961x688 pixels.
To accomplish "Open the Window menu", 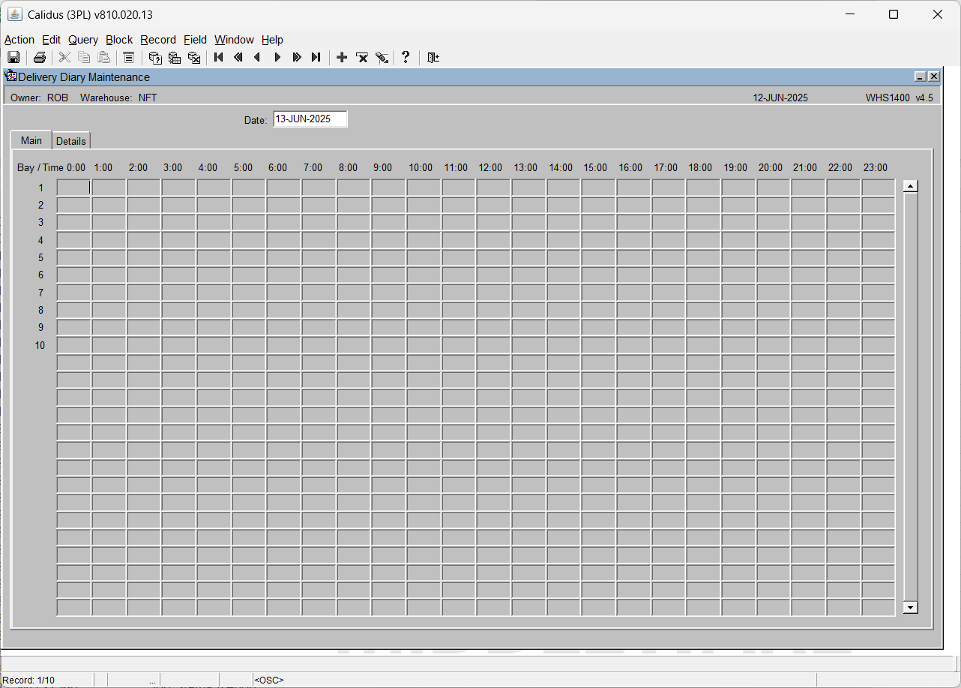I will [x=234, y=40].
